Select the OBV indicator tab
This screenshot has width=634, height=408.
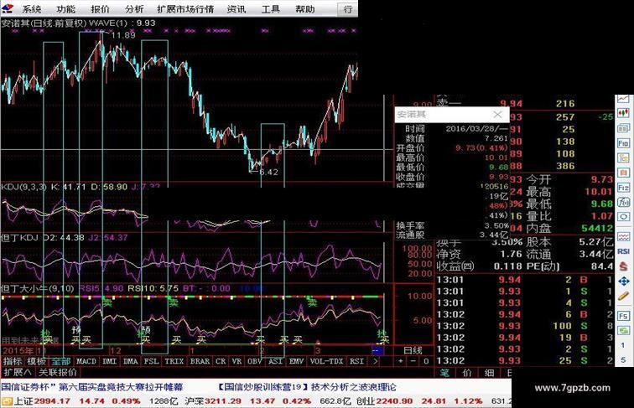pos(255,361)
